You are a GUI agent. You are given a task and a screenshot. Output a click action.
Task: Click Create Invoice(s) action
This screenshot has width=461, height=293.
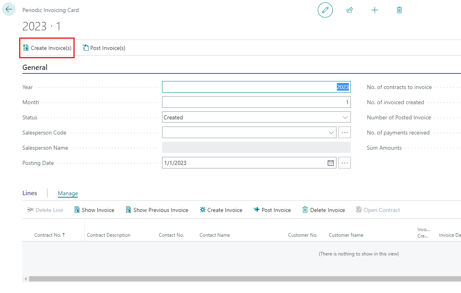pyautogui.click(x=47, y=48)
